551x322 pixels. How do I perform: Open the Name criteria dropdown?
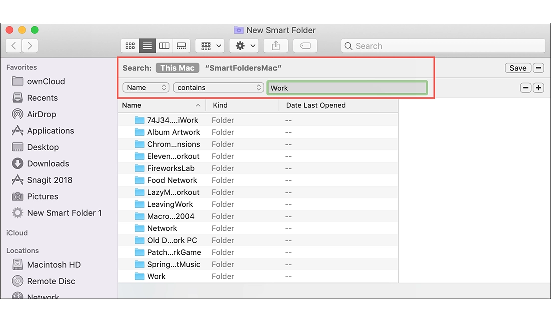145,87
